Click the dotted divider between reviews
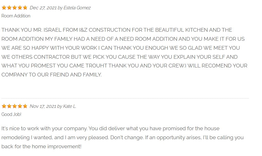The width and height of the screenshot is (262, 156). pos(124,98)
